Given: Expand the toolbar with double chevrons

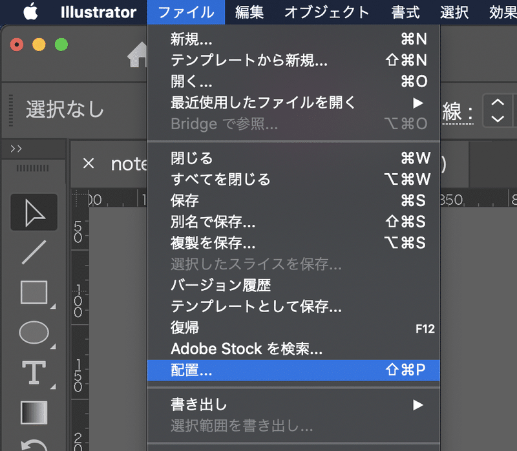Looking at the screenshot, I should point(16,149).
